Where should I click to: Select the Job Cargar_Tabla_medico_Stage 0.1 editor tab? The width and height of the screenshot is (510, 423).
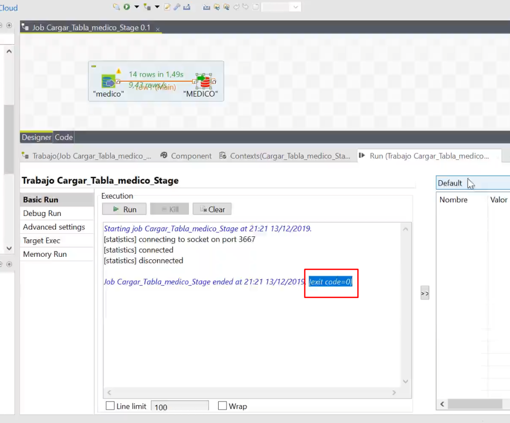click(91, 27)
